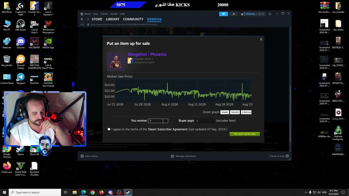Switch Steam to Big Picture mode
The image size is (349, 196).
[x=270, y=14]
